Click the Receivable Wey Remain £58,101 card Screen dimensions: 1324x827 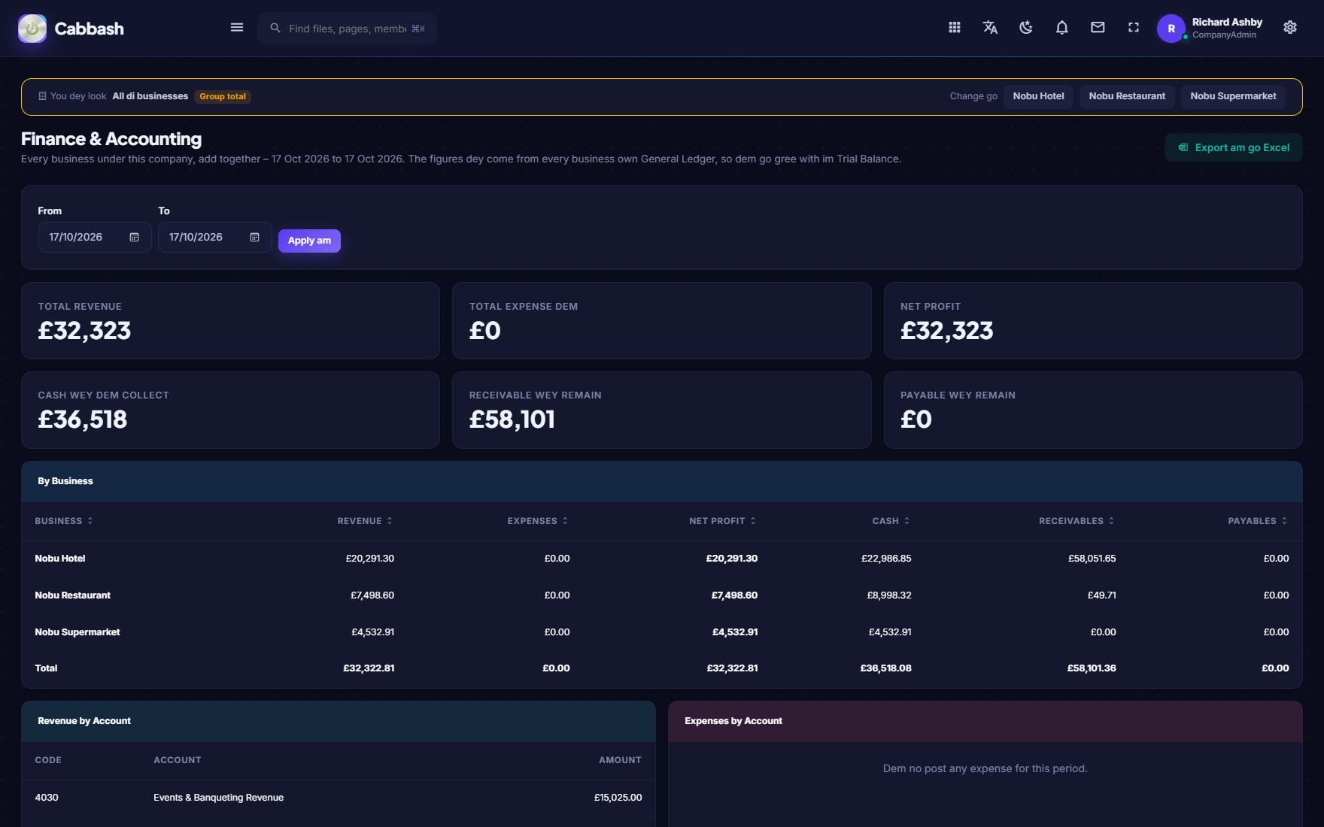(x=662, y=410)
